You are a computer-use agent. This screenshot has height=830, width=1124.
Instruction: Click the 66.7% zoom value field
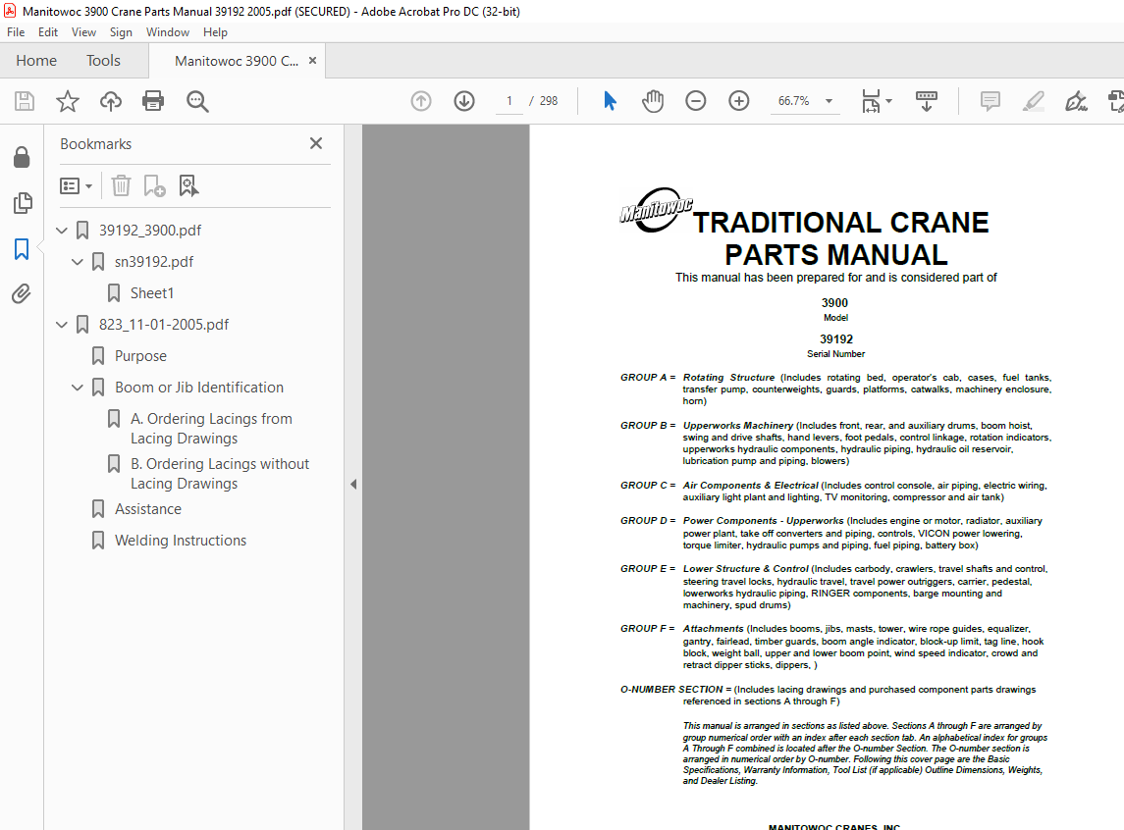(x=793, y=101)
